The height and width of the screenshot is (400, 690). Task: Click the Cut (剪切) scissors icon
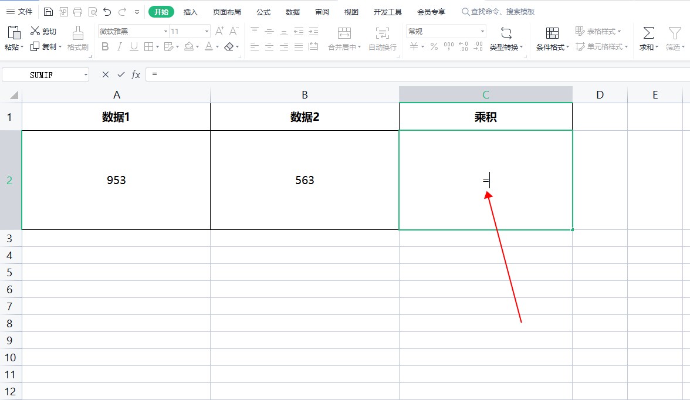[35, 32]
